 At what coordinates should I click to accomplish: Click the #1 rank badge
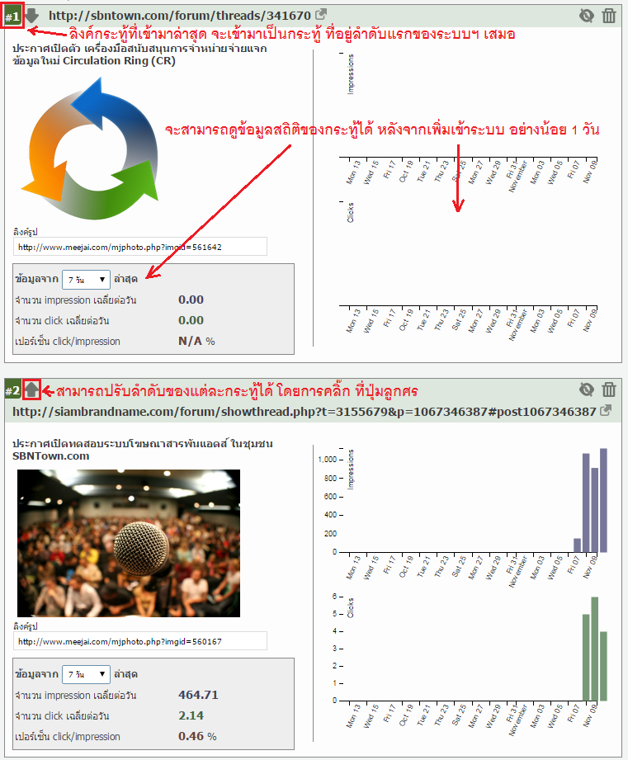pos(12,16)
